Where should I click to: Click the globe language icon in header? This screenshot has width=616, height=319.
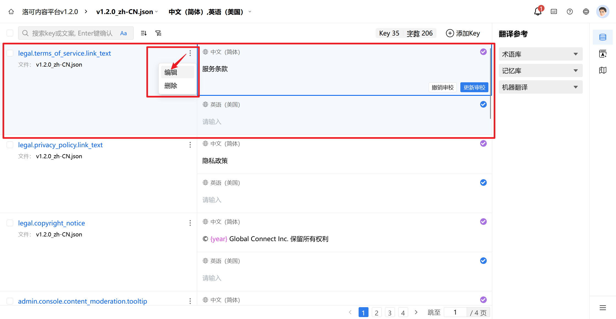(586, 12)
